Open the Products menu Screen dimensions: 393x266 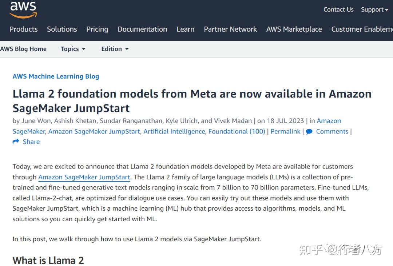[x=24, y=29]
